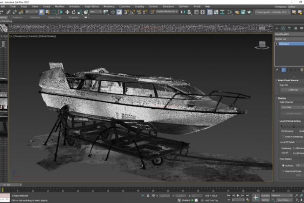This screenshot has width=304, height=203.
Task: Click the Rotate tool icon
Action: tap(73, 12)
